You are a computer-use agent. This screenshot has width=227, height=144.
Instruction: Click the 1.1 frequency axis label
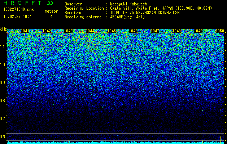point(3,47)
